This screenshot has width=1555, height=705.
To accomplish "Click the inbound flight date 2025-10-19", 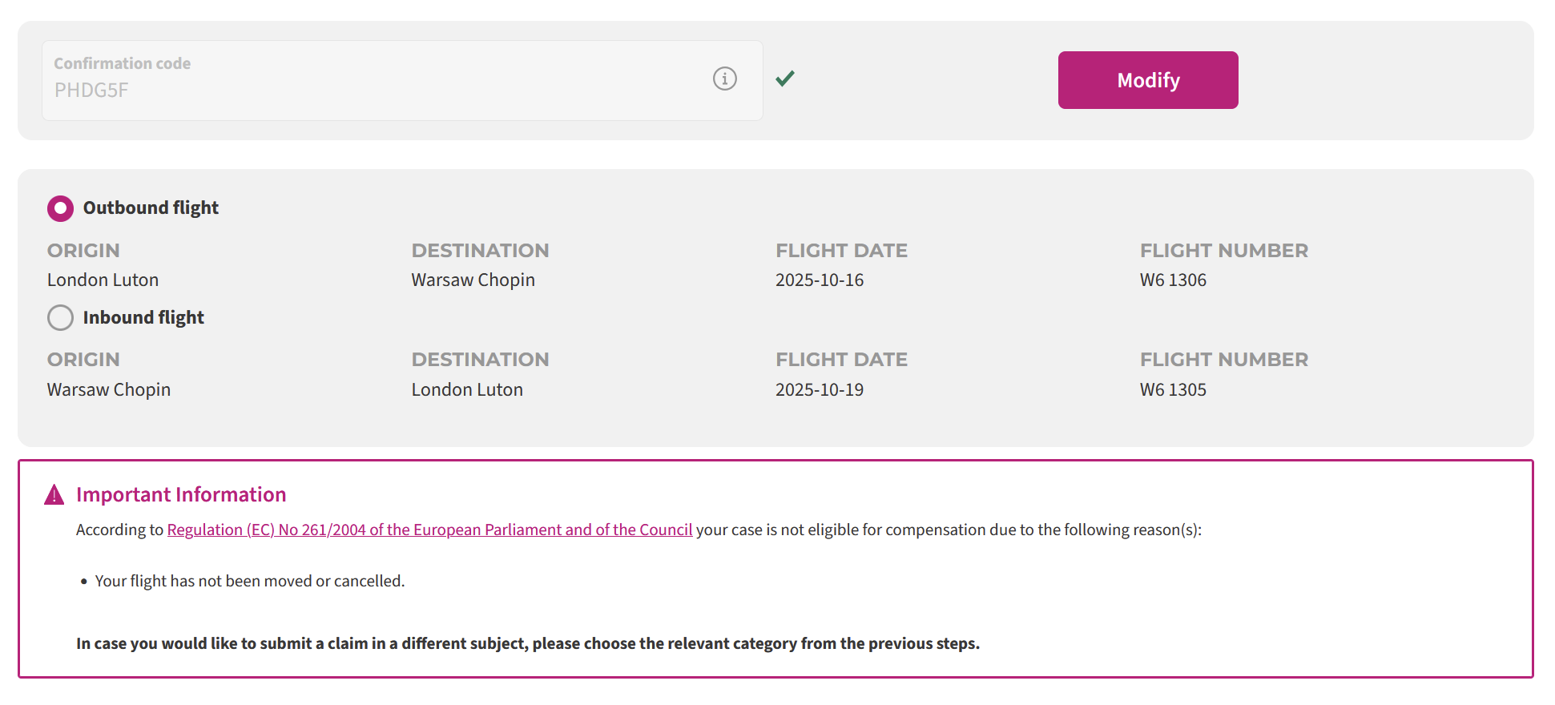I will tap(820, 390).
